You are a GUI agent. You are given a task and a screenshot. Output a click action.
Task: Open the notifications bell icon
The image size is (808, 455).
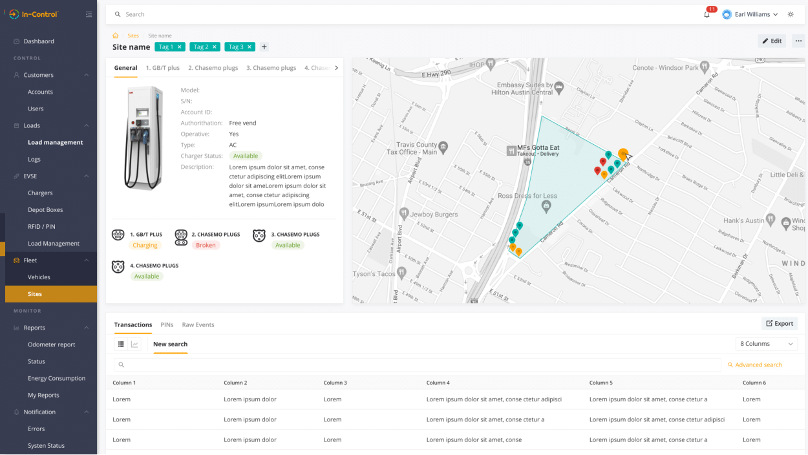pos(707,14)
